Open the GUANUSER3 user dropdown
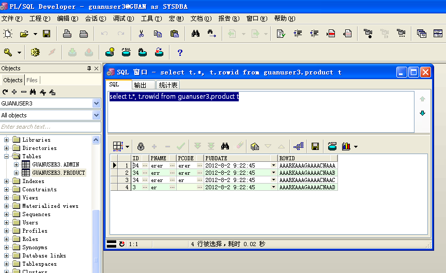Viewport: 446px width, 273px height. click(97, 103)
